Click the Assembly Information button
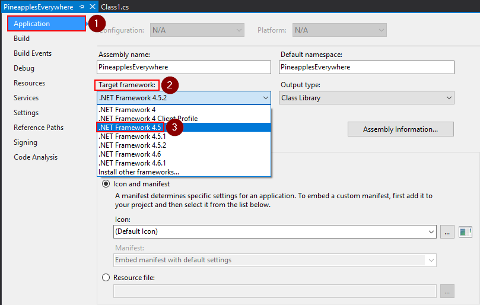This screenshot has height=305, width=480. click(400, 129)
